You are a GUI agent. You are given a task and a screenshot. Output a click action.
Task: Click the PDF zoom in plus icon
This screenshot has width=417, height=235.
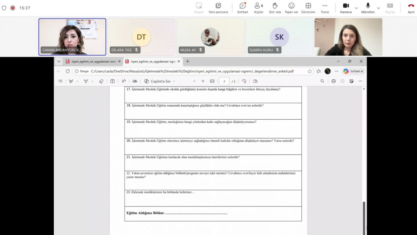[203, 81]
